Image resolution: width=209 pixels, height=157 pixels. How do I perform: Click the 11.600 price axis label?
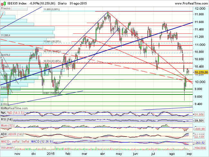pos(199,22)
